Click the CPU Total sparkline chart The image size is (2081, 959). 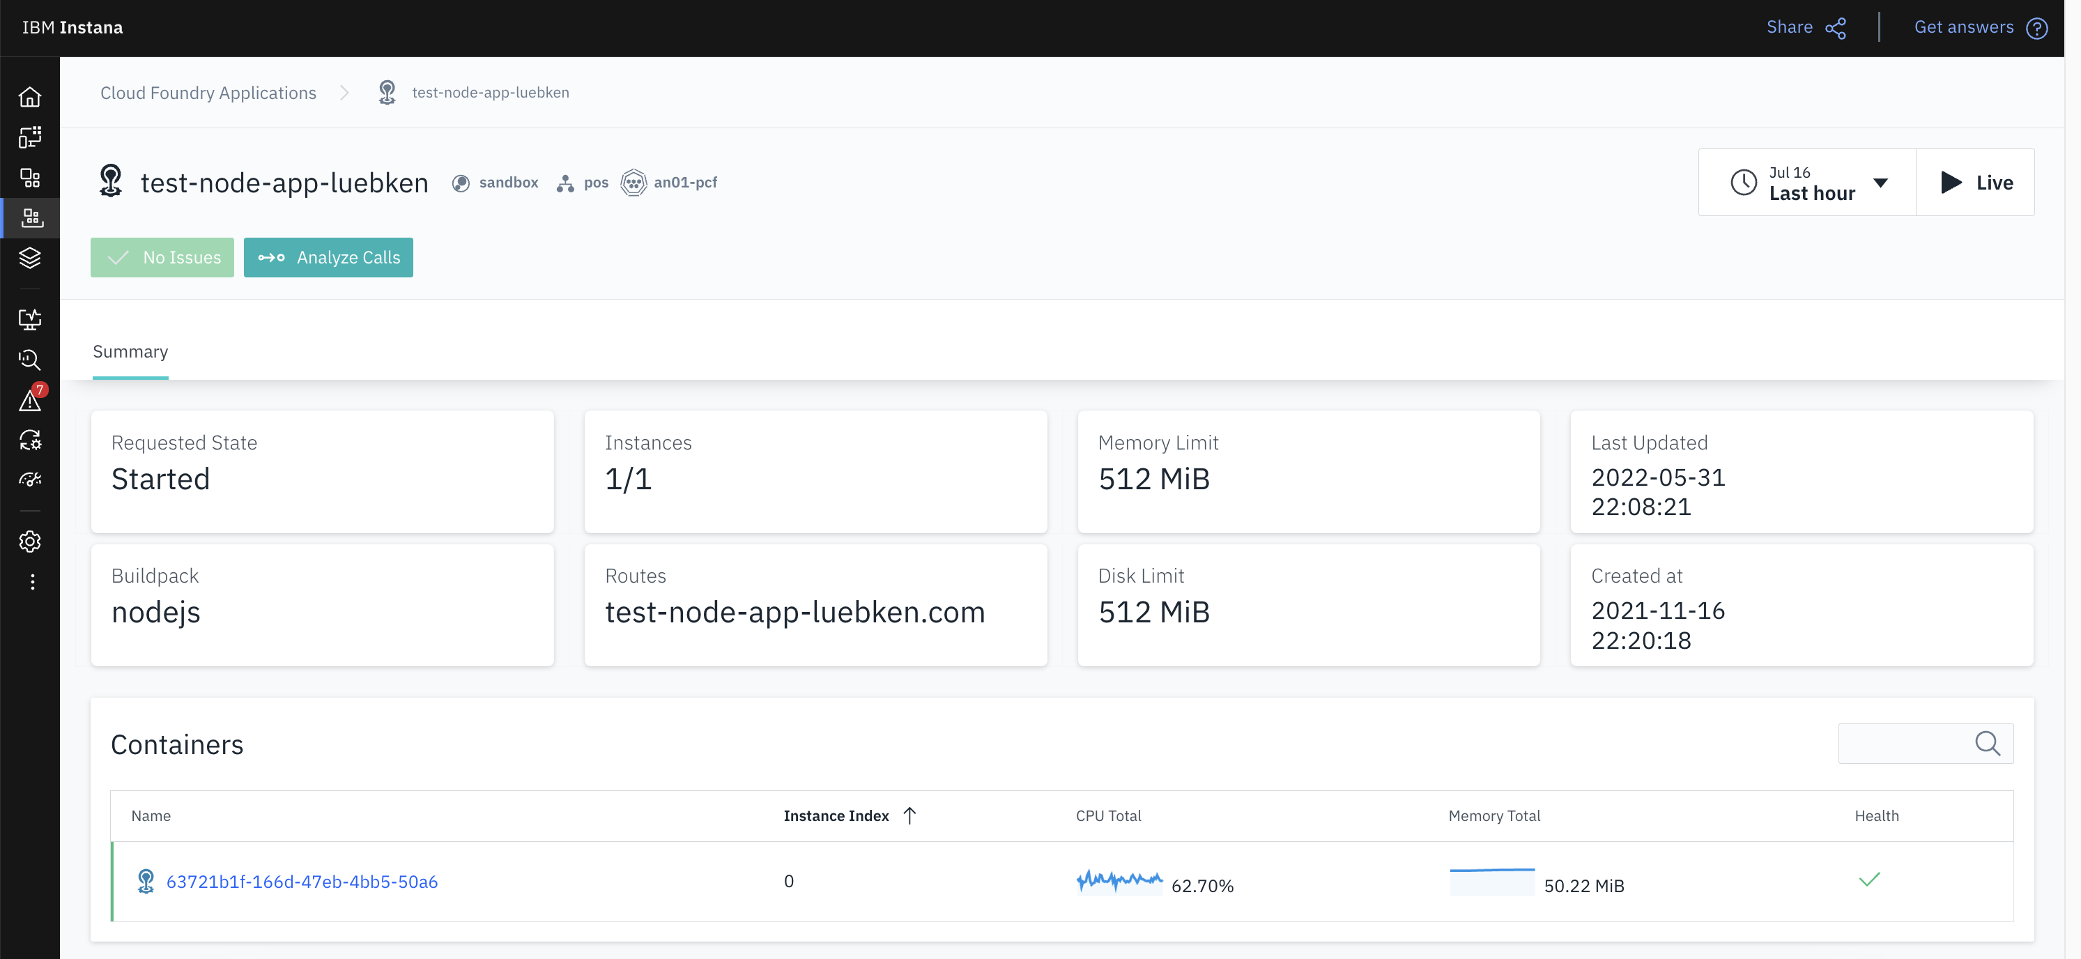pos(1120,881)
